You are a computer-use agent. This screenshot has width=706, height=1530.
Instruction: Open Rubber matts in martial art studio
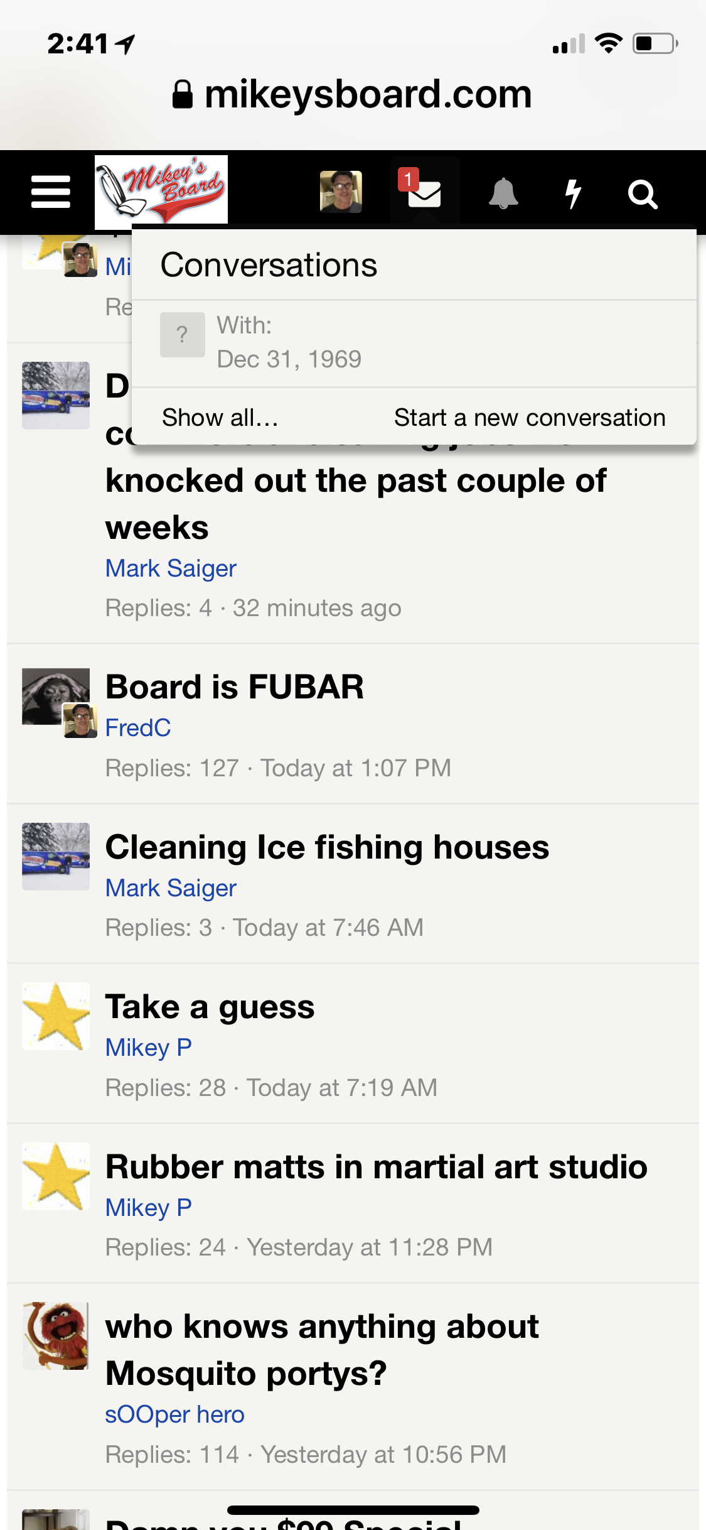tap(376, 1167)
